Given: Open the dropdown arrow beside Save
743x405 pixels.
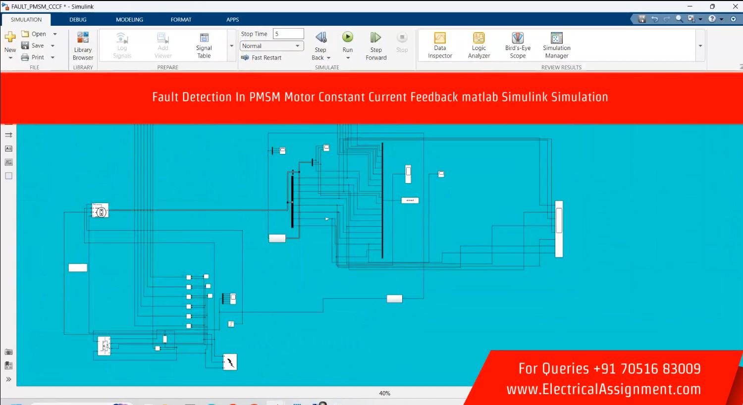Looking at the screenshot, I should (53, 46).
